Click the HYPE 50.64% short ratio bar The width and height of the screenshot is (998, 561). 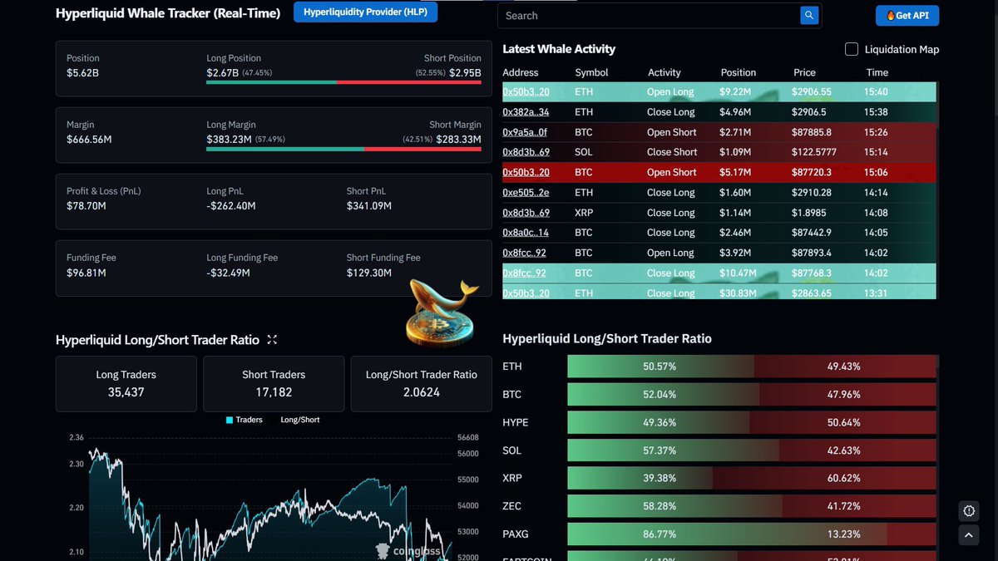coord(842,422)
